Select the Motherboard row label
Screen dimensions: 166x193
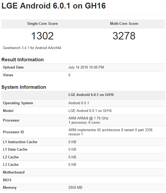[x=14, y=172]
